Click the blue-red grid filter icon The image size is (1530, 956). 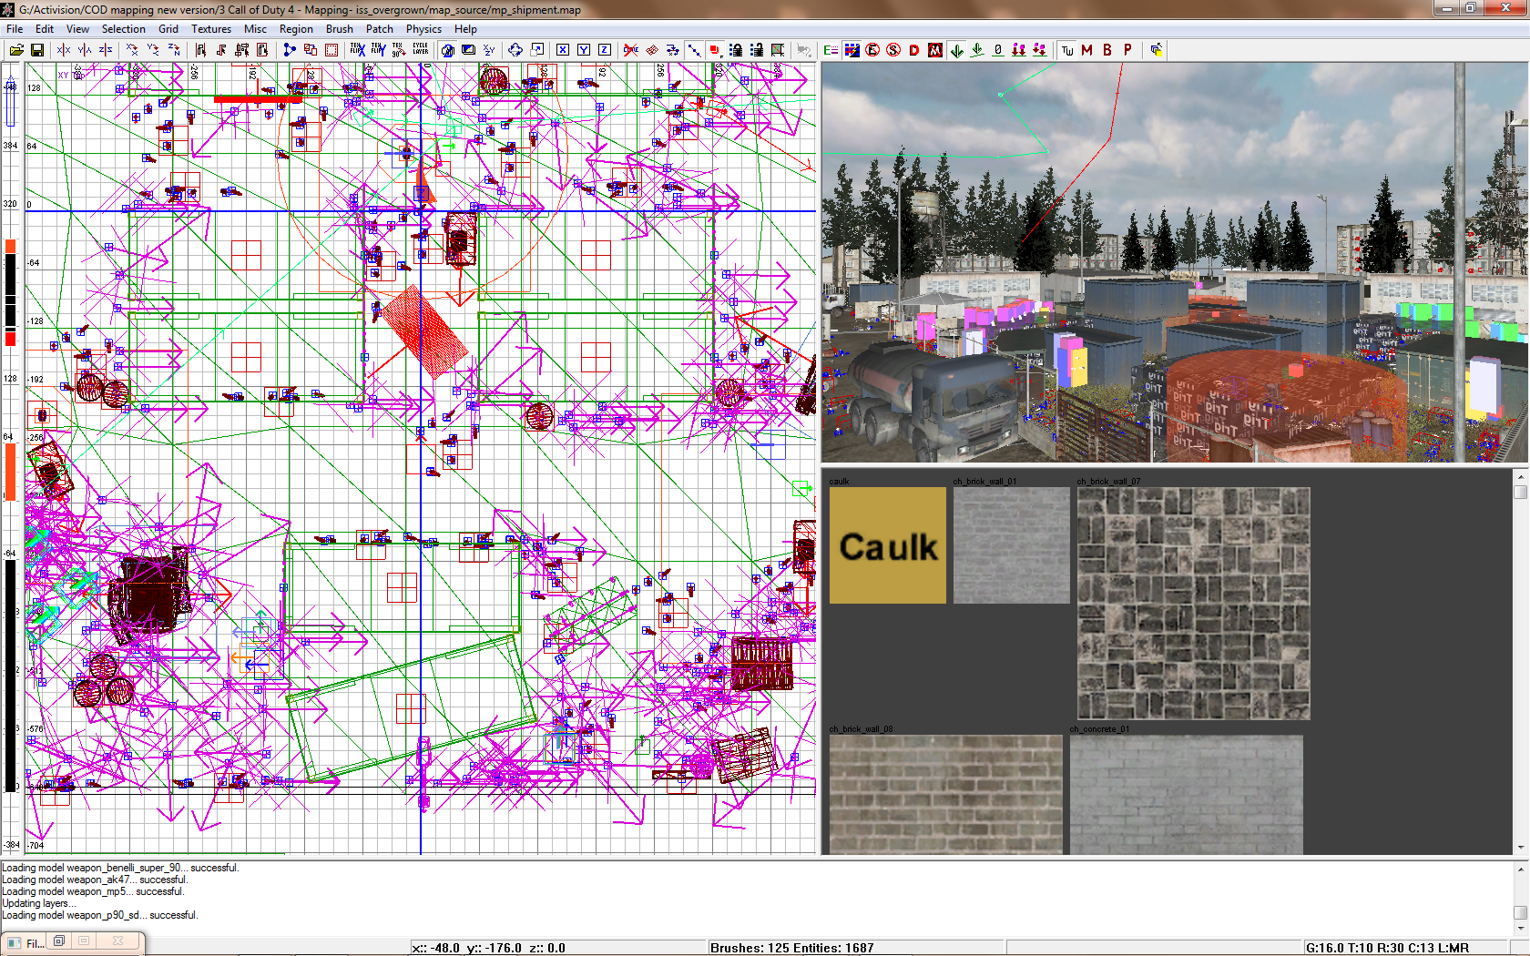click(x=852, y=50)
